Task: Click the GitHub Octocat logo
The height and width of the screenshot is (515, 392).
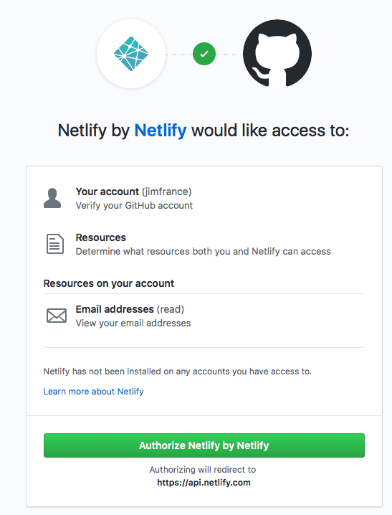Action: pos(277,54)
